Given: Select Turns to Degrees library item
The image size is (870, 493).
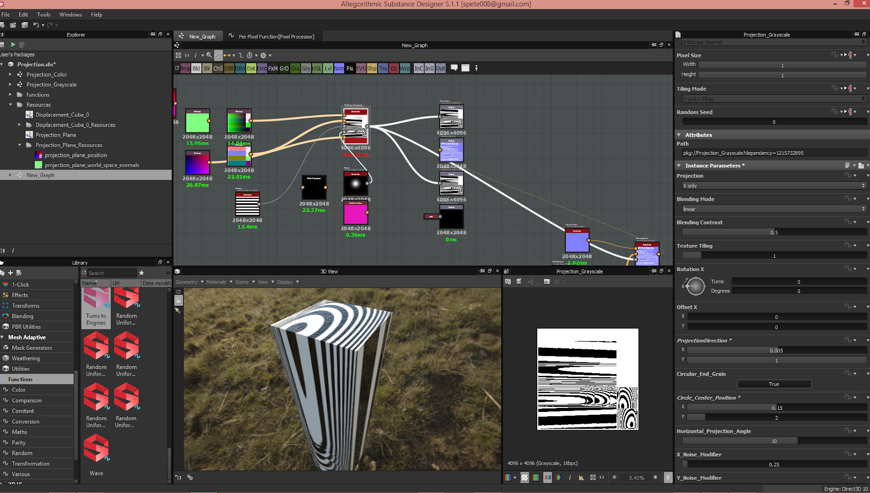Looking at the screenshot, I should 96,307.
